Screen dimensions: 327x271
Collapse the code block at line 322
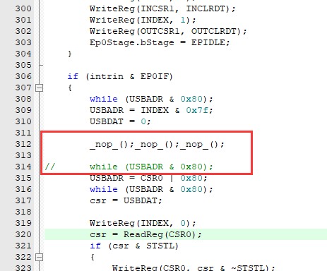click(x=39, y=258)
